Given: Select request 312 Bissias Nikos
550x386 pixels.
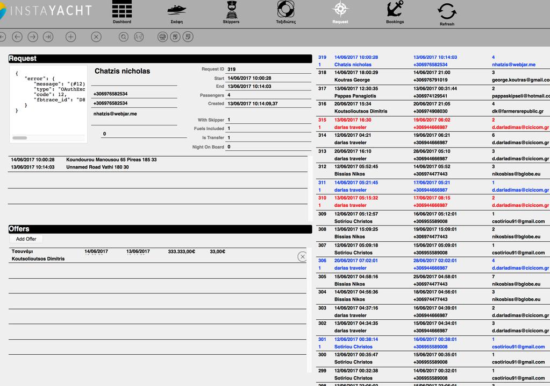Looking at the screenshot, I should (433, 170).
